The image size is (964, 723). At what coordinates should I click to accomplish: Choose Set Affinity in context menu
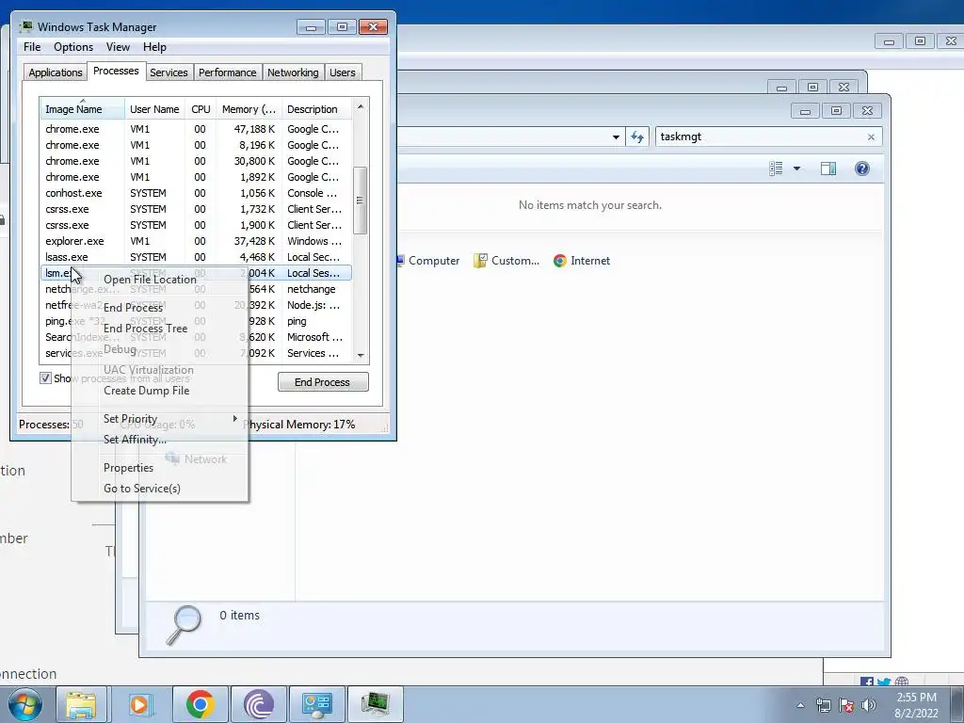pos(135,440)
